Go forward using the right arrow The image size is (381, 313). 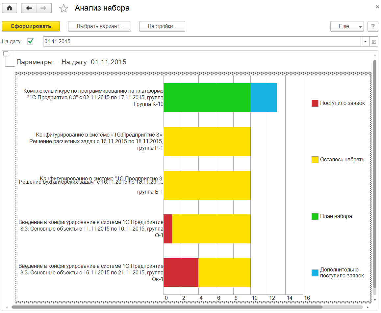(x=44, y=8)
